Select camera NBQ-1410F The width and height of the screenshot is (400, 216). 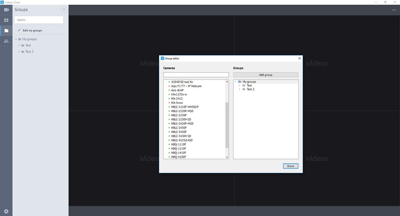179,153
